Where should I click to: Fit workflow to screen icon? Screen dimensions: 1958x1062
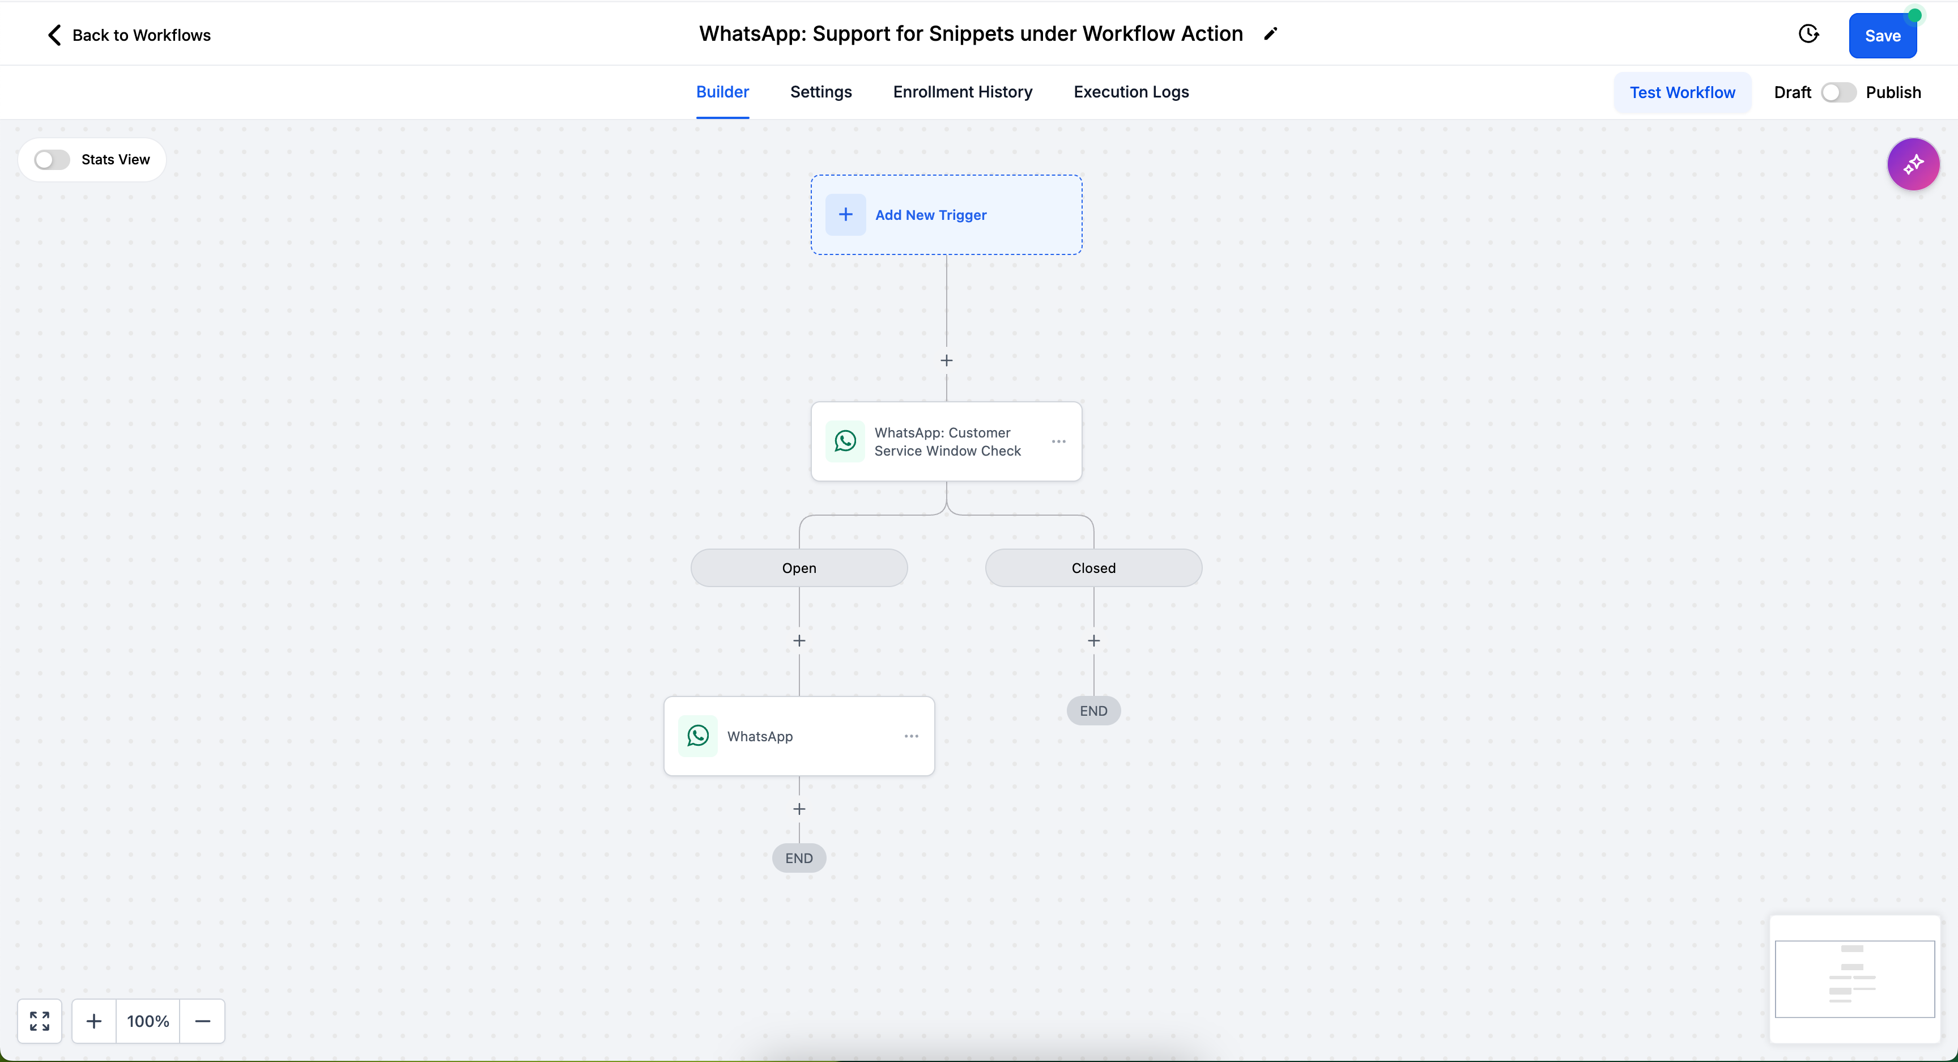pyautogui.click(x=40, y=1021)
